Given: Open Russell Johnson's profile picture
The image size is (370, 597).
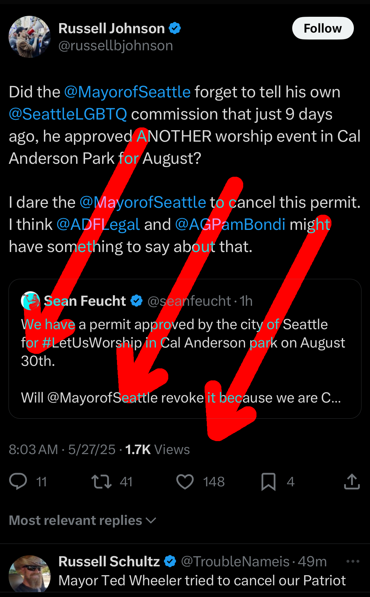Looking at the screenshot, I should (29, 37).
